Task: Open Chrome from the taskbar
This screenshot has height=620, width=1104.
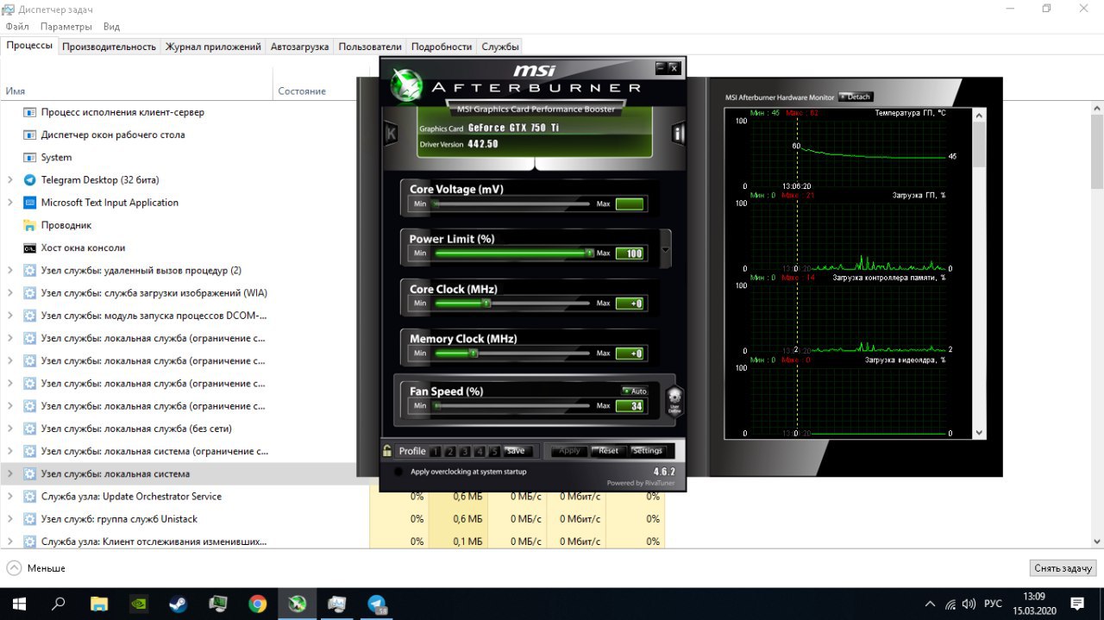Action: [257, 604]
